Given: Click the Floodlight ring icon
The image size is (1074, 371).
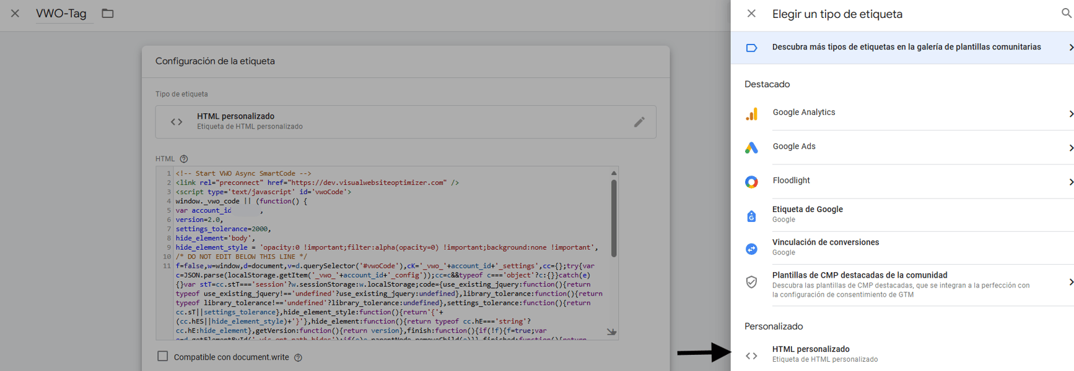Looking at the screenshot, I should (751, 182).
